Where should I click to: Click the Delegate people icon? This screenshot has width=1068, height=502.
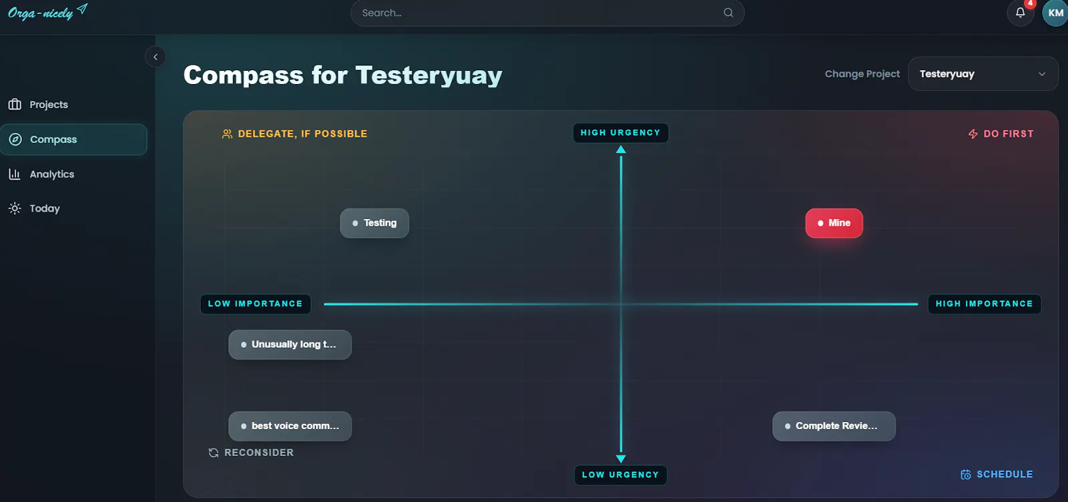(227, 134)
